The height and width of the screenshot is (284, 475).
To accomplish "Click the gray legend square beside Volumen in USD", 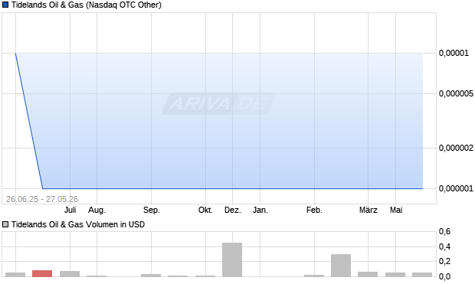I will (x=5, y=224).
